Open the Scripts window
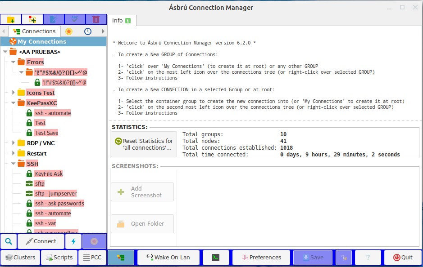Viewport: 423px width, 267px height. (x=59, y=258)
